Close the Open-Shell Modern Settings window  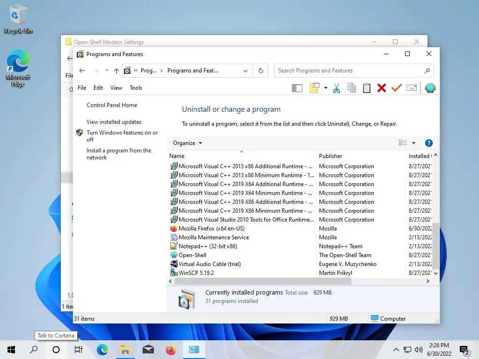point(417,42)
